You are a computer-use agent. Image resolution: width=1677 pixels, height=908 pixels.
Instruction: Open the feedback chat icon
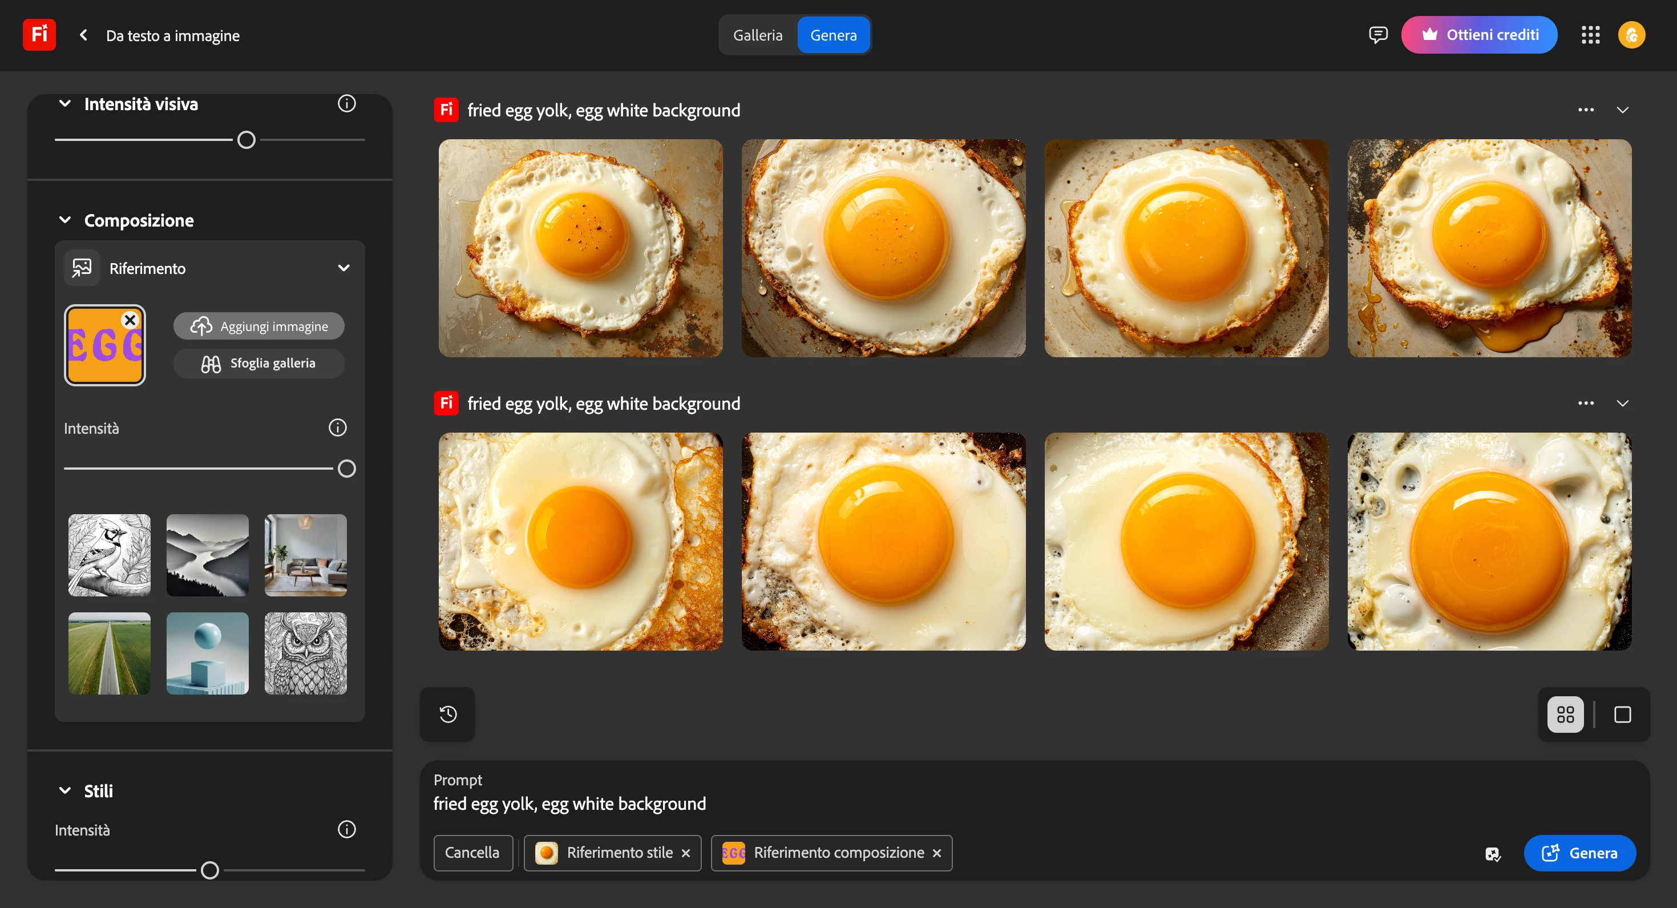[1377, 35]
